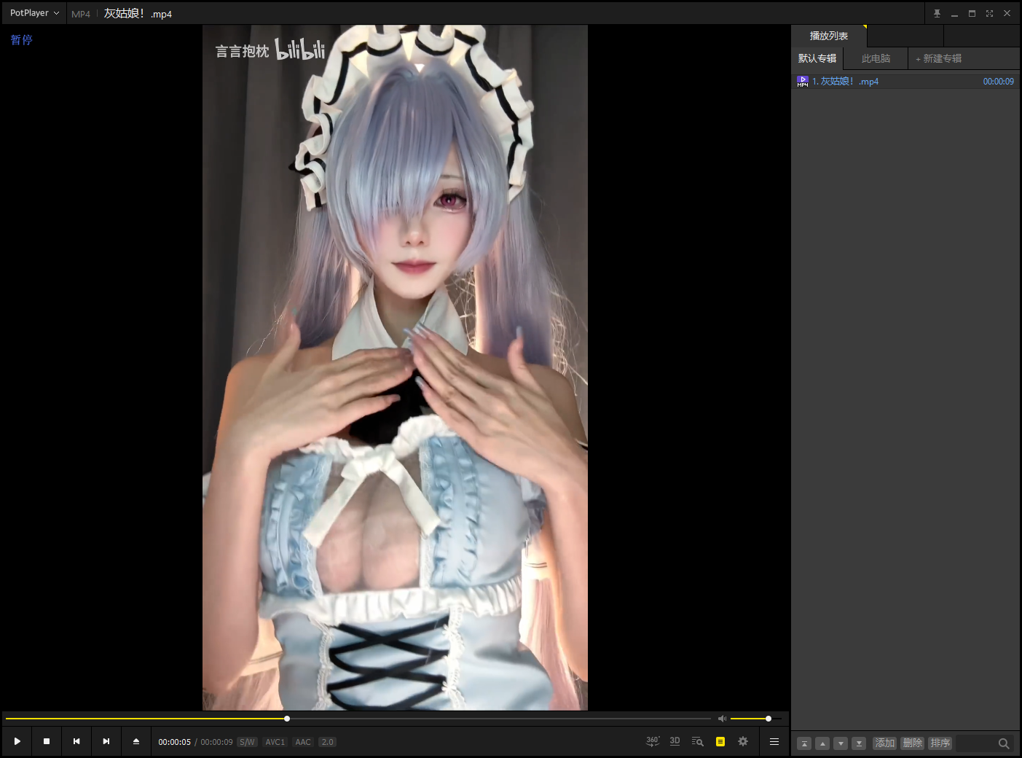Open the chapter/bookmark search icon
The height and width of the screenshot is (758, 1022).
697,741
